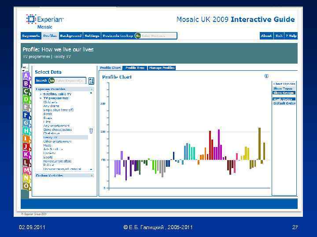317x237 pixels.
Task: Select Mosaic group H icon
Action: click(x=26, y=131)
